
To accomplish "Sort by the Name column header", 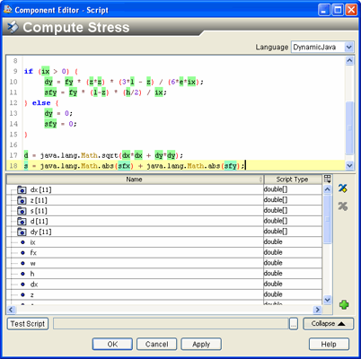I will click(x=135, y=179).
